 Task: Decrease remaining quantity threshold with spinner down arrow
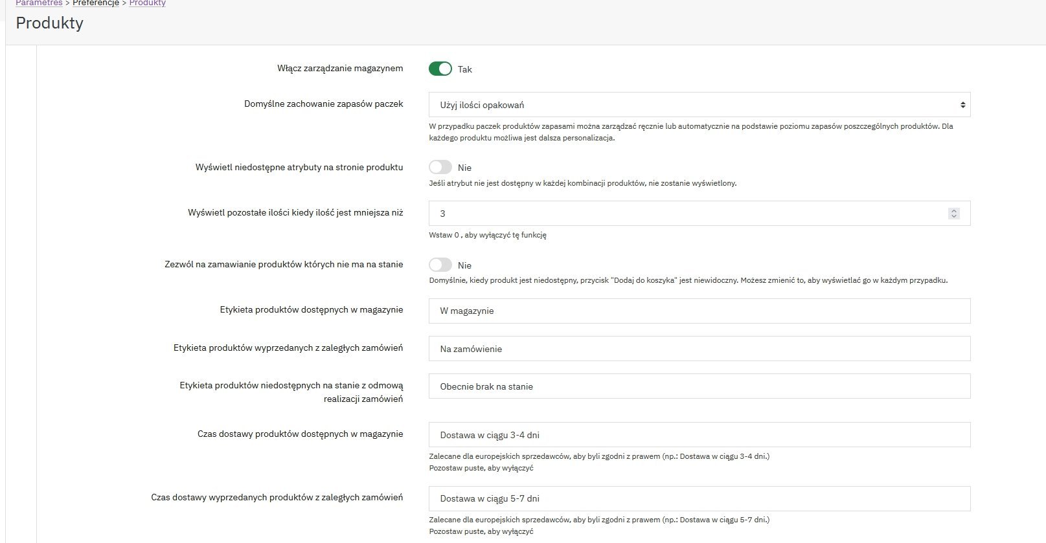tap(953, 216)
